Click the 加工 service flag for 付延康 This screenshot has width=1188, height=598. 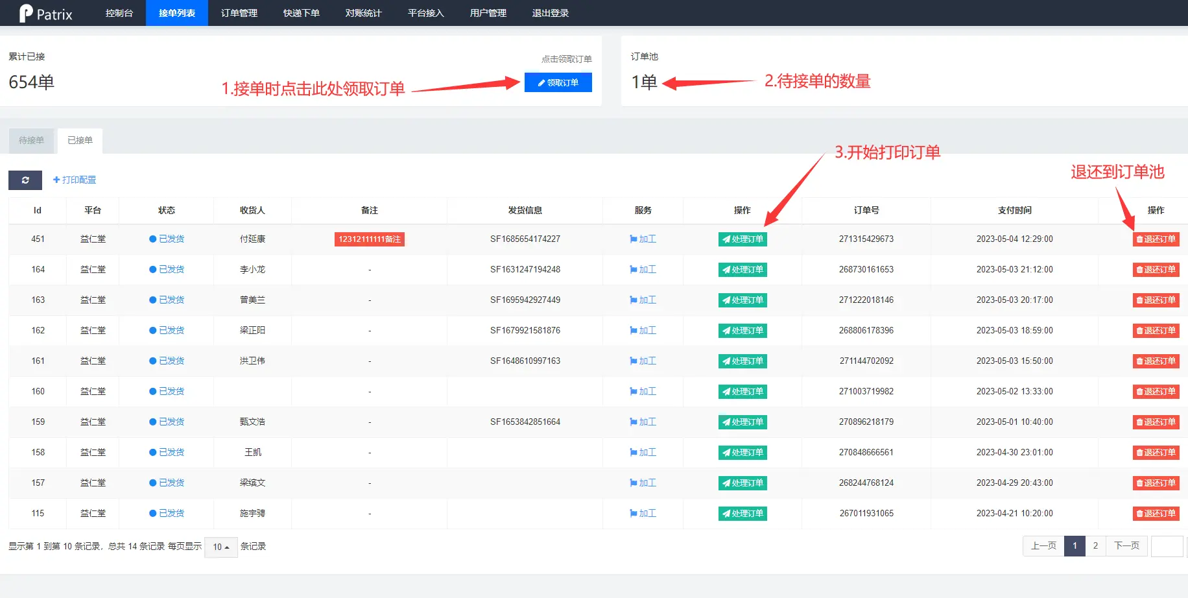643,239
